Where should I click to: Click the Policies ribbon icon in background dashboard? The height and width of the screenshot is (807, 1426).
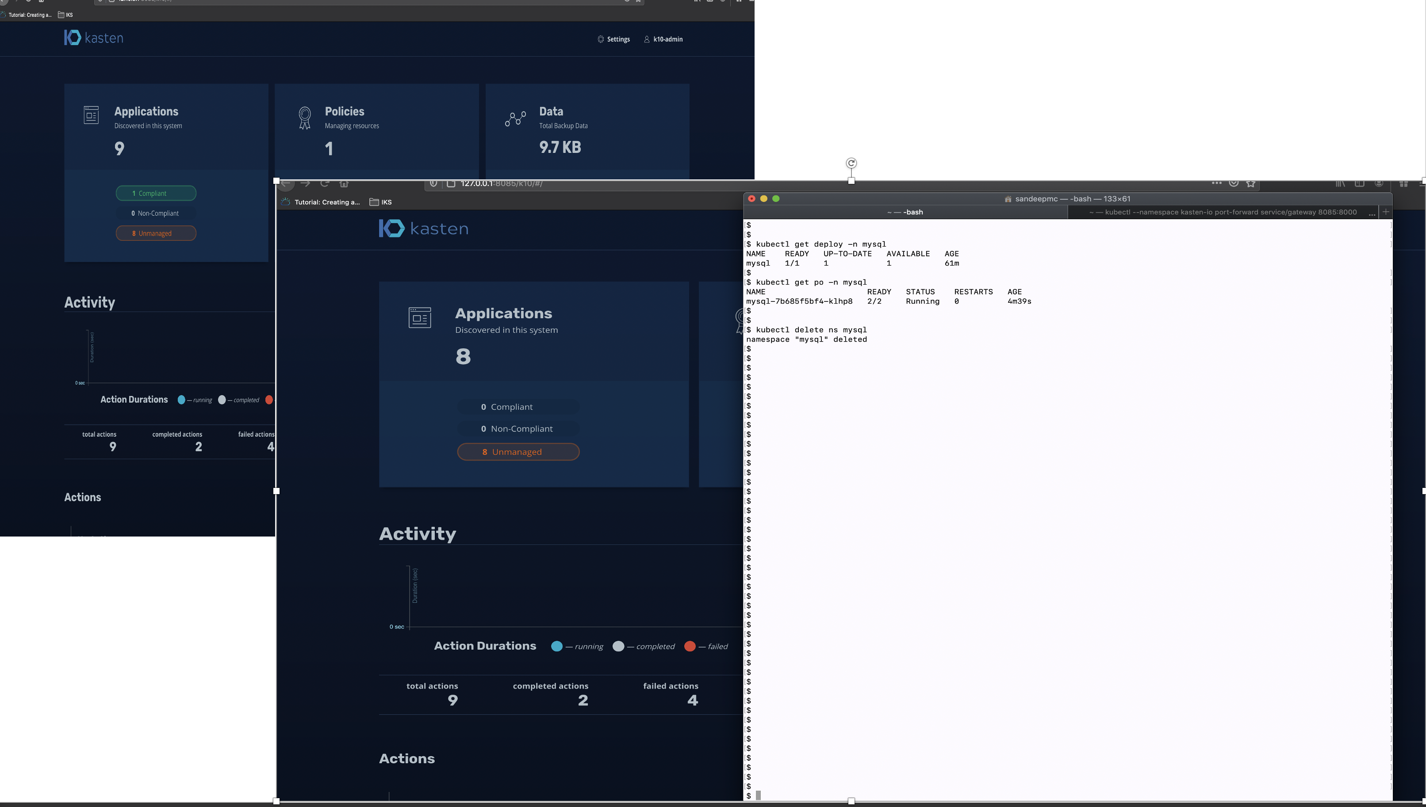pyautogui.click(x=304, y=118)
